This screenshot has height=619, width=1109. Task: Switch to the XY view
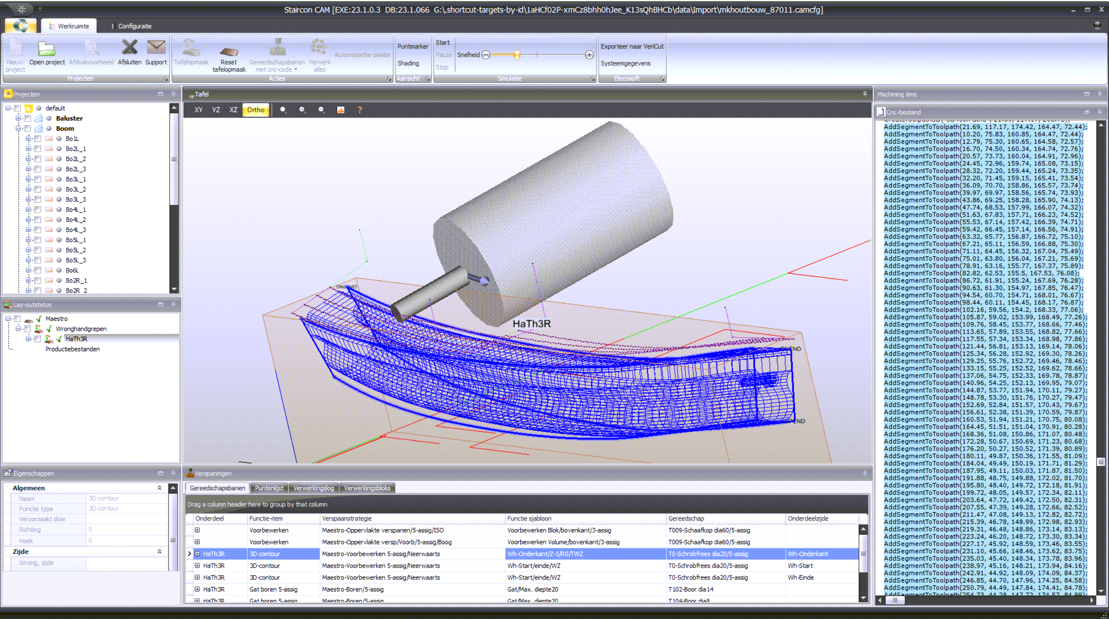pyautogui.click(x=198, y=110)
